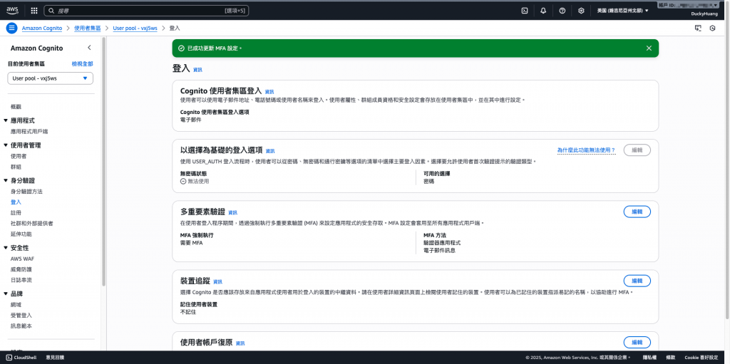This screenshot has width=730, height=364.
Task: Open User pool - vxj5ws selector
Action: (51, 78)
